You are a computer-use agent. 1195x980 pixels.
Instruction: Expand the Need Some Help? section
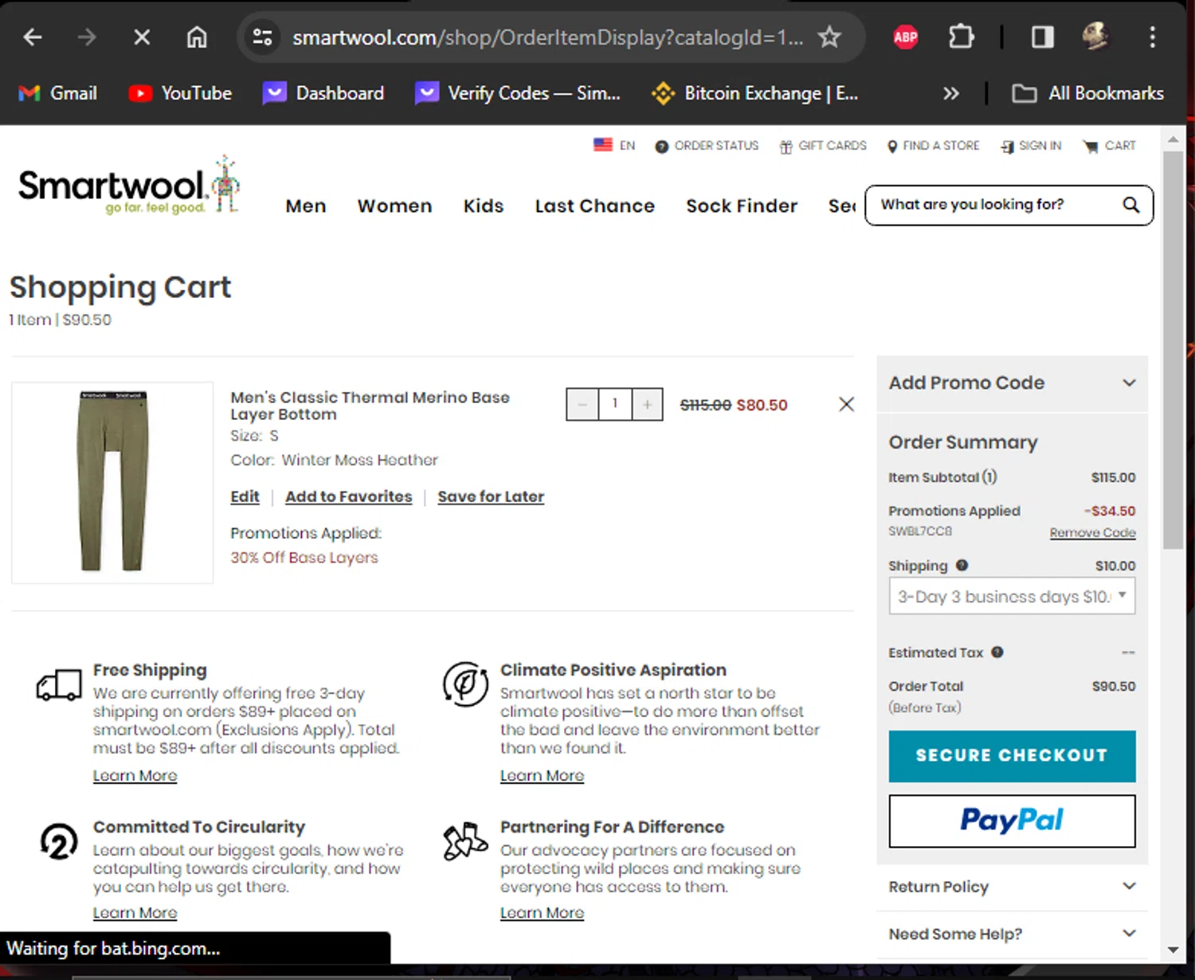coord(1012,934)
